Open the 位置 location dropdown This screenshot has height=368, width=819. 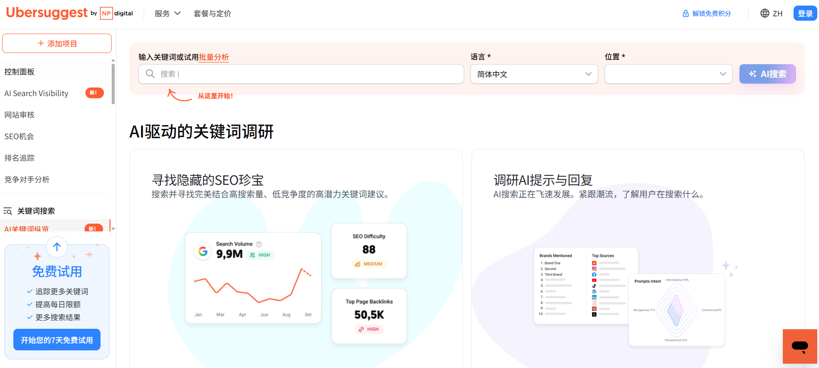668,74
